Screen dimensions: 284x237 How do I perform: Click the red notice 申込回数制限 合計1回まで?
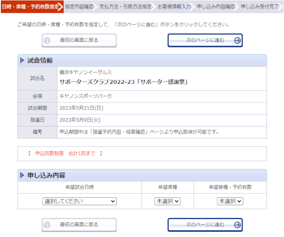pyautogui.click(x=65, y=154)
